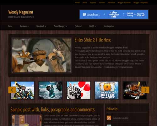The height and width of the screenshot is (126, 157).
Task: Select Uncategorized in main navigation
Action: (109, 26)
